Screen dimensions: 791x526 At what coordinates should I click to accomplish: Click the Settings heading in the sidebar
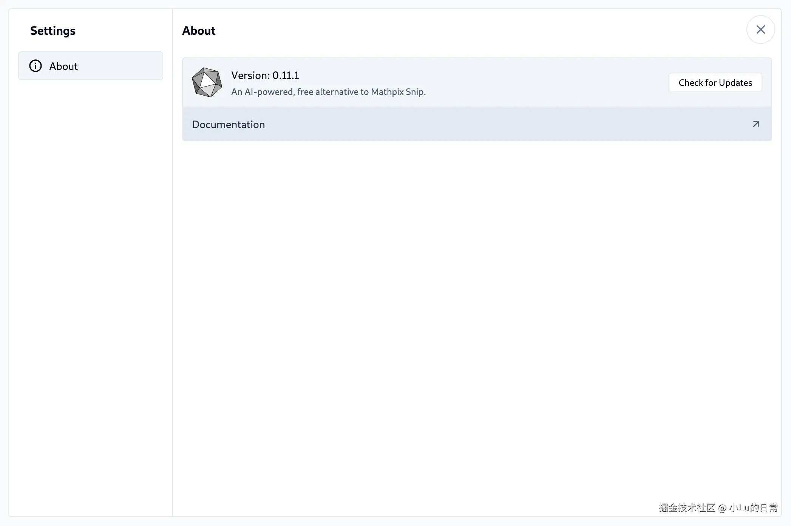(x=53, y=31)
